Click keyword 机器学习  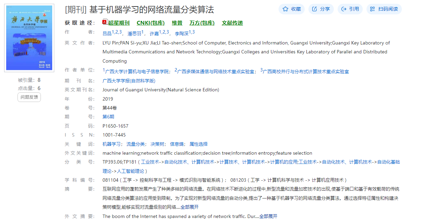click(112, 144)
